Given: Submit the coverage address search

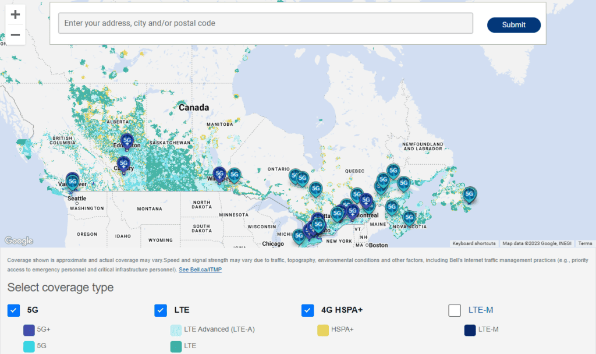Looking at the screenshot, I should [x=513, y=24].
